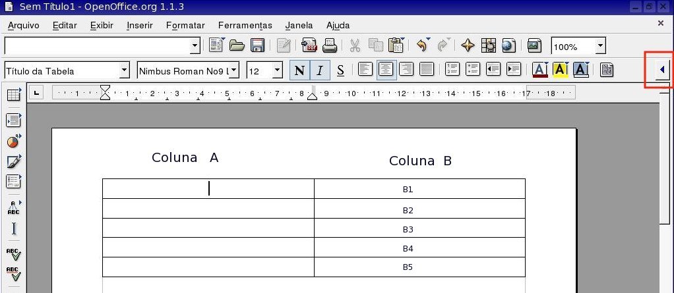Toggle Italic (I) formatting
674x293 pixels.
320,70
